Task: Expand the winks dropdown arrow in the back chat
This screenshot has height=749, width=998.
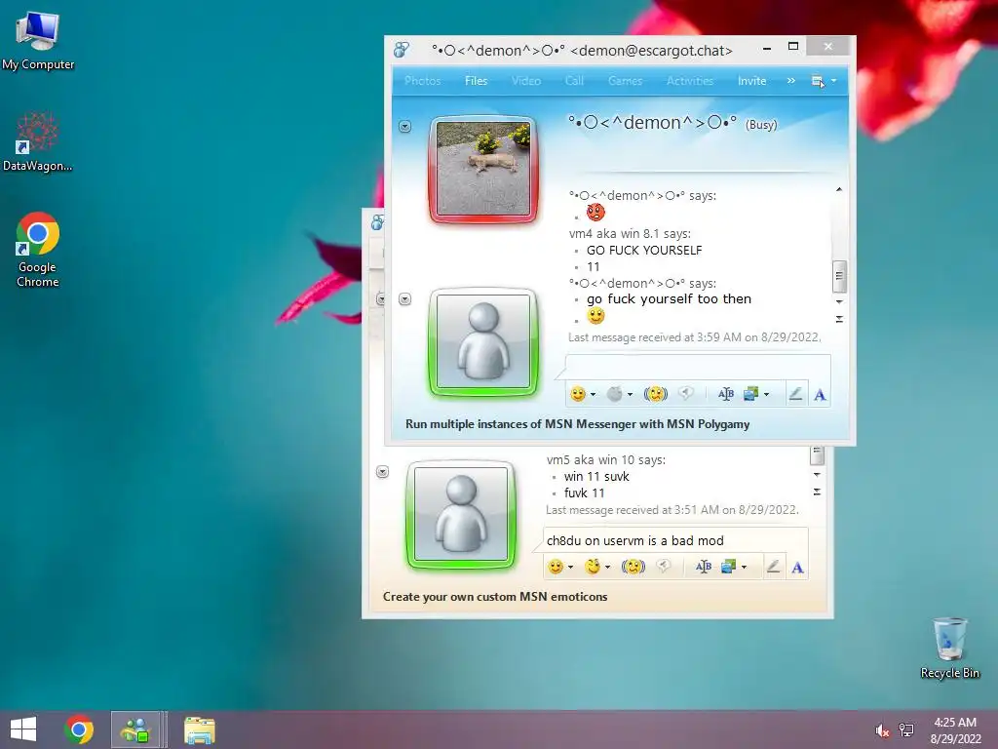Action: [608, 567]
